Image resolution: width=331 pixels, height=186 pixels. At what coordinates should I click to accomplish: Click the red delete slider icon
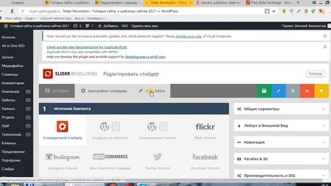tap(307, 91)
